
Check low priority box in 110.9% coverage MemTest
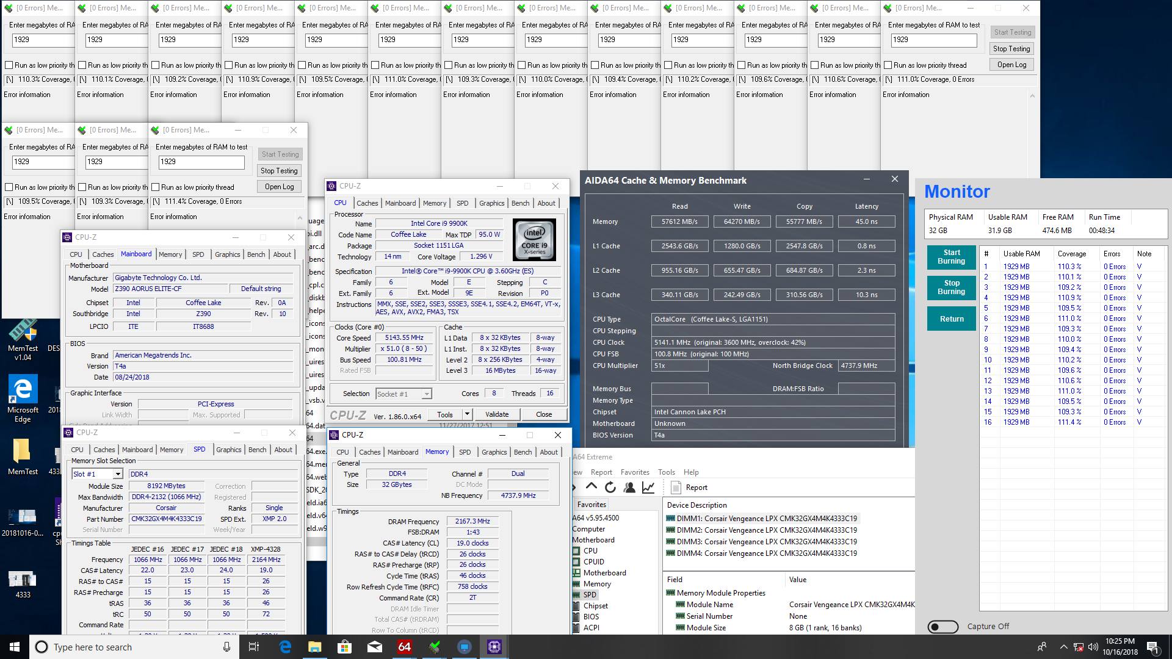tap(229, 65)
